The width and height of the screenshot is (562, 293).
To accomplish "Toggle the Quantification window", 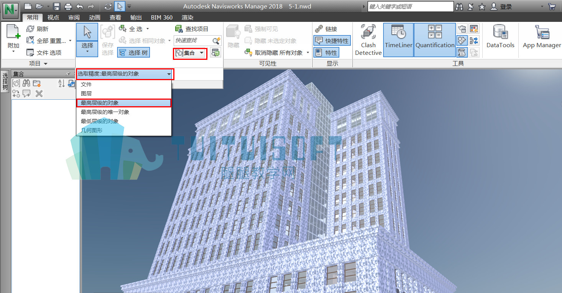I will tap(435, 40).
